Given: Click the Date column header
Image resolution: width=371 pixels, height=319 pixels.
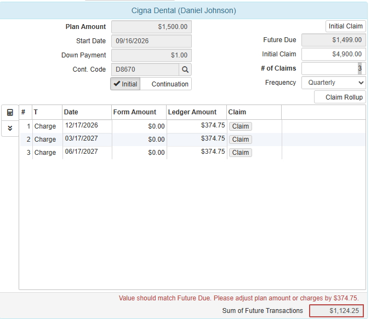Looking at the screenshot, I should [87, 112].
